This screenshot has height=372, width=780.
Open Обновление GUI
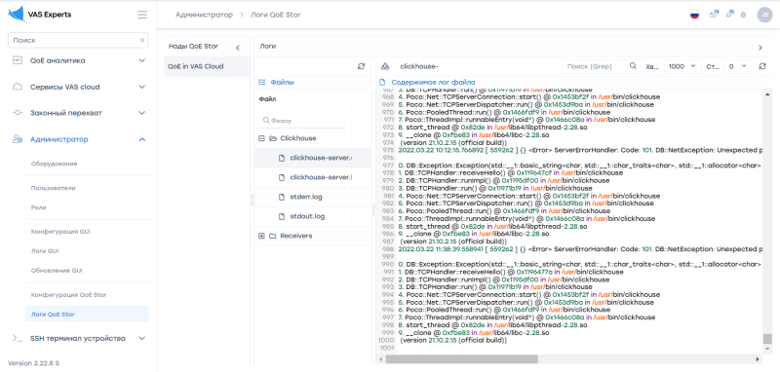pos(57,271)
